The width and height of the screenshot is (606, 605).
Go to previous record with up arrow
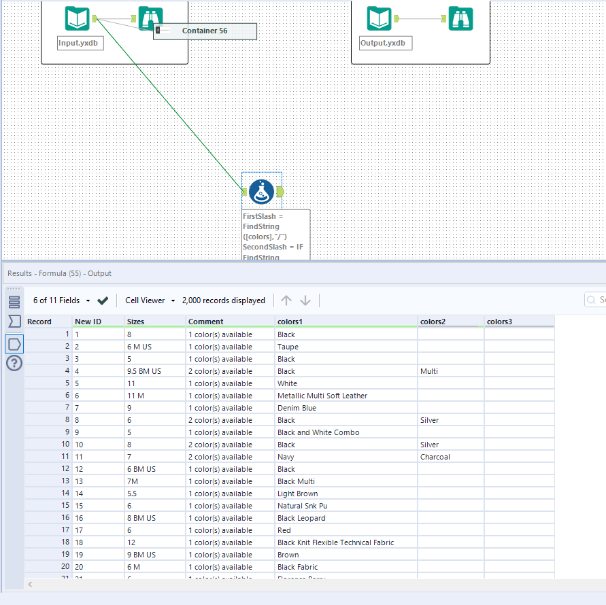point(286,300)
